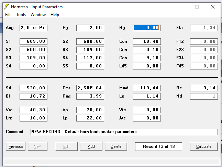The image size is (222, 167).
Task: Select the Cms field with 2,50E-04
Action: pos(90,88)
